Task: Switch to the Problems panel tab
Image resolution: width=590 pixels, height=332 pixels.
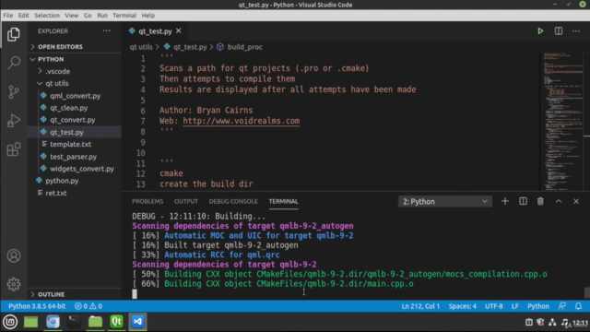Action: point(147,201)
